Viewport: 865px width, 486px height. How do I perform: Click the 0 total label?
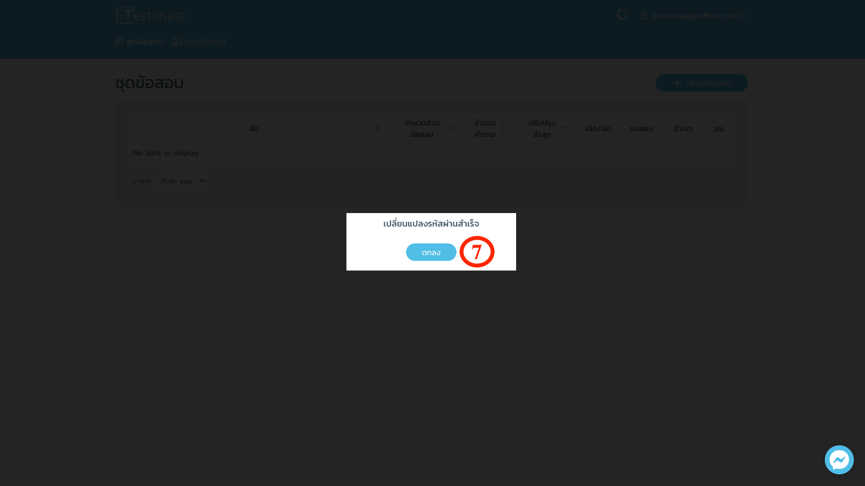tap(141, 181)
